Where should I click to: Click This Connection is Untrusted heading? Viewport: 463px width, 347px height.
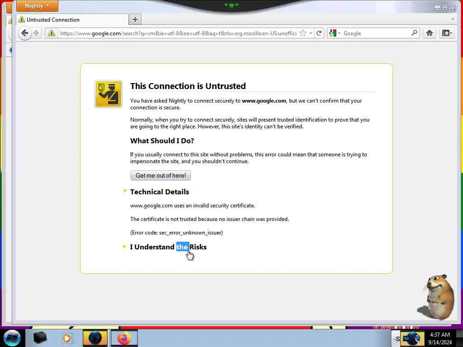point(188,86)
